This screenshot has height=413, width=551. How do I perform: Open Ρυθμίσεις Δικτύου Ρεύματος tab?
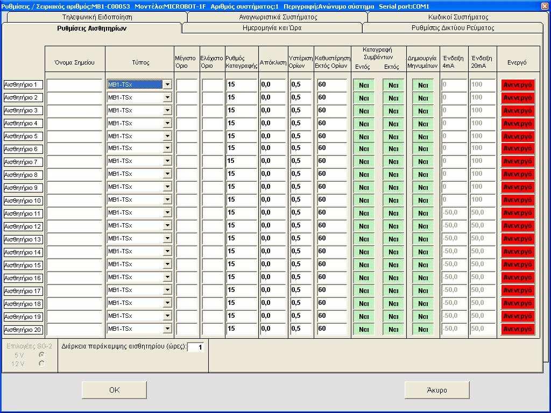pyautogui.click(x=453, y=28)
